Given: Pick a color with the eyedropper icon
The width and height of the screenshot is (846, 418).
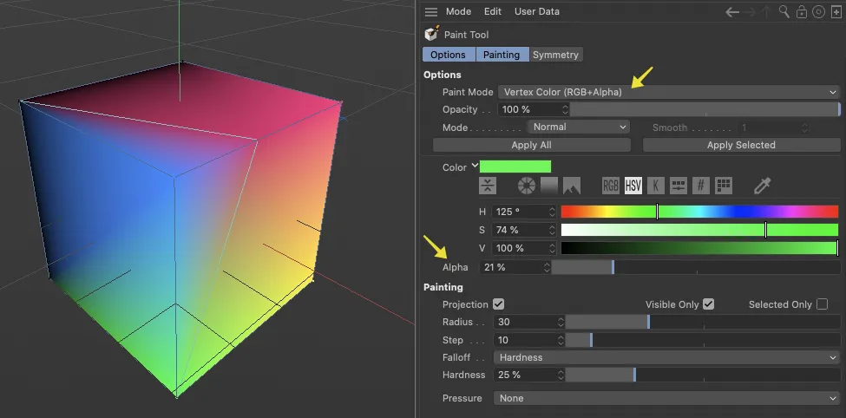Looking at the screenshot, I should pyautogui.click(x=763, y=186).
